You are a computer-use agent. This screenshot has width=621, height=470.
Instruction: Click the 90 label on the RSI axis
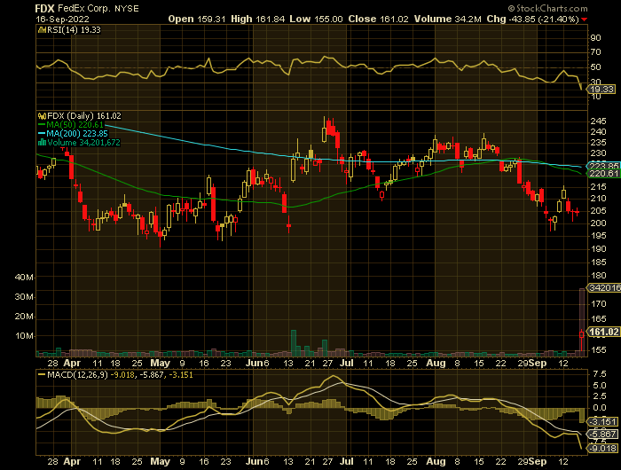[595, 38]
